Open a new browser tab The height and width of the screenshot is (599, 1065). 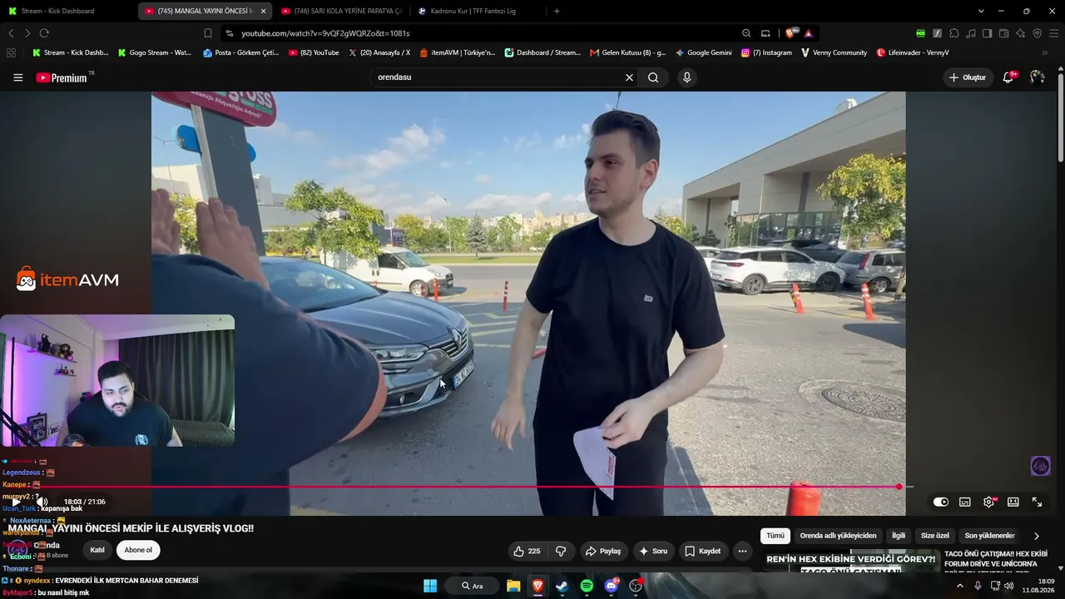[x=557, y=11]
